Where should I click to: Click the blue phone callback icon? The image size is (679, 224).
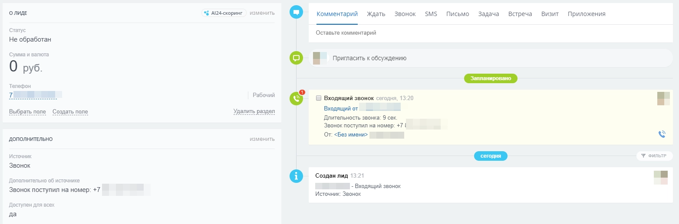pyautogui.click(x=662, y=134)
